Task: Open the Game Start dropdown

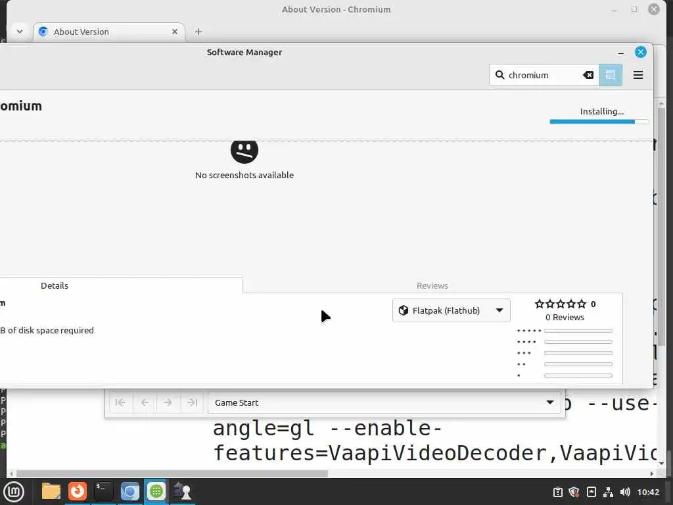Action: pyautogui.click(x=384, y=402)
